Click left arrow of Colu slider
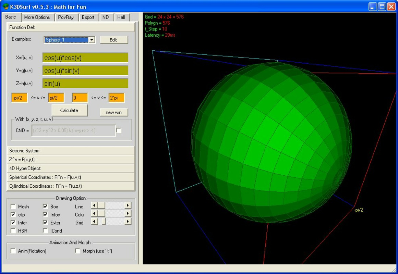Screen dimensions: 398x274 tap(94, 213)
